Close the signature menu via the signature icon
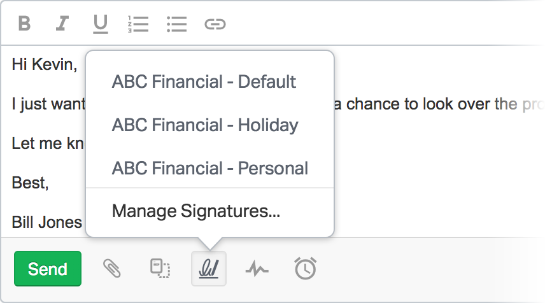This screenshot has height=303, width=545. point(209,269)
